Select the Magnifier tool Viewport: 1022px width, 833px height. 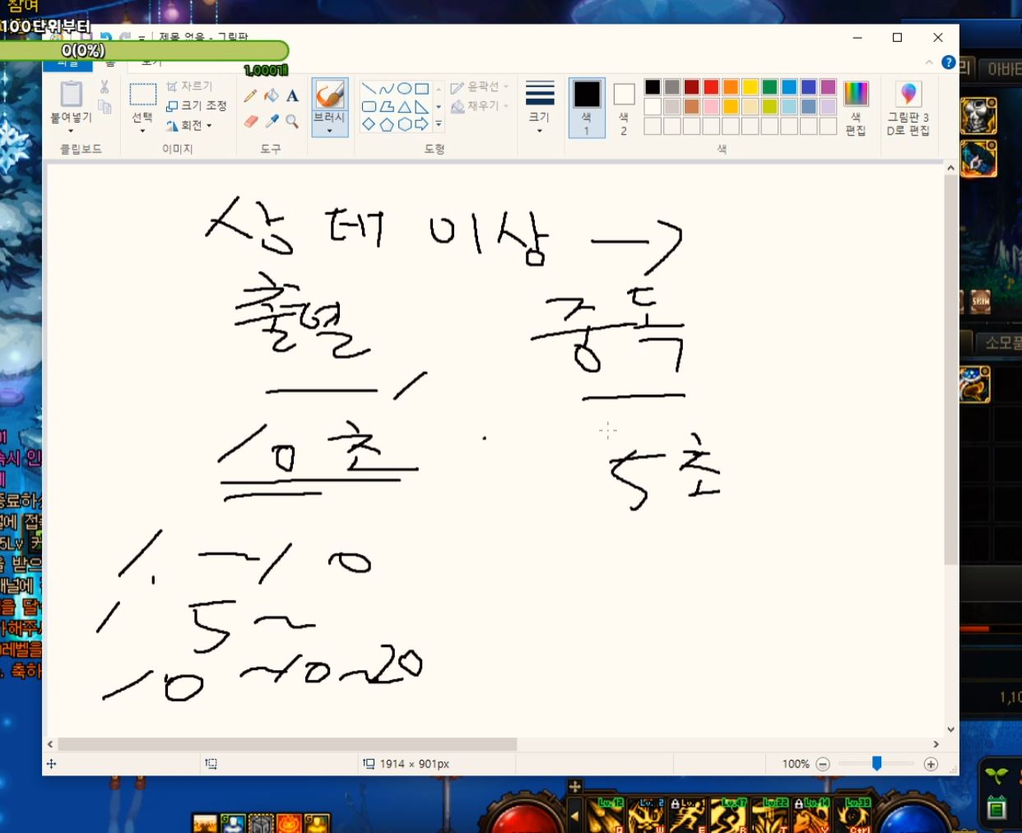coord(292,122)
